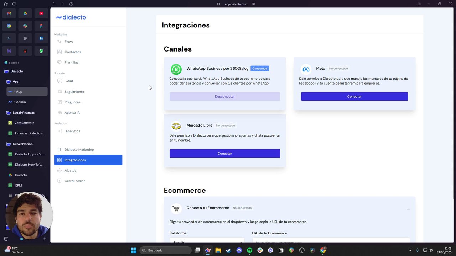This screenshot has width=456, height=256.
Task: Click the Agente IA robot icon
Action: point(59,113)
